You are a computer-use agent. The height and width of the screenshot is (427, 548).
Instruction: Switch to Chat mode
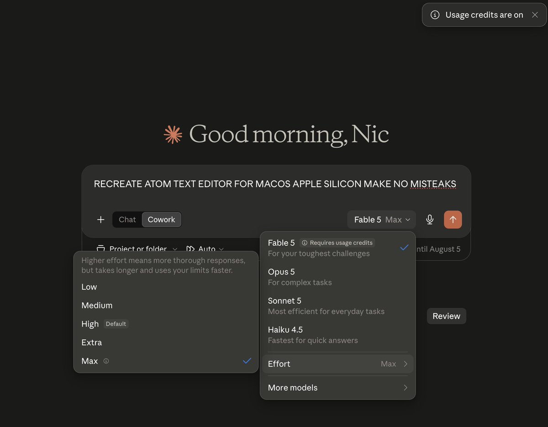coord(127,220)
